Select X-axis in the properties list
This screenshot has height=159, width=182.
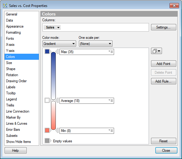(22, 45)
